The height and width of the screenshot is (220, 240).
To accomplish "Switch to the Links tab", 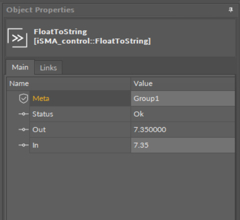I will pos(48,68).
